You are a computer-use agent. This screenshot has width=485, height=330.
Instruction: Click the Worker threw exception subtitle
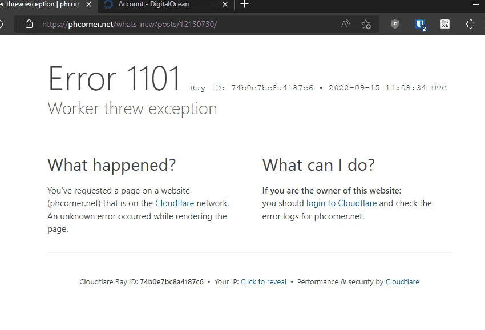click(132, 108)
